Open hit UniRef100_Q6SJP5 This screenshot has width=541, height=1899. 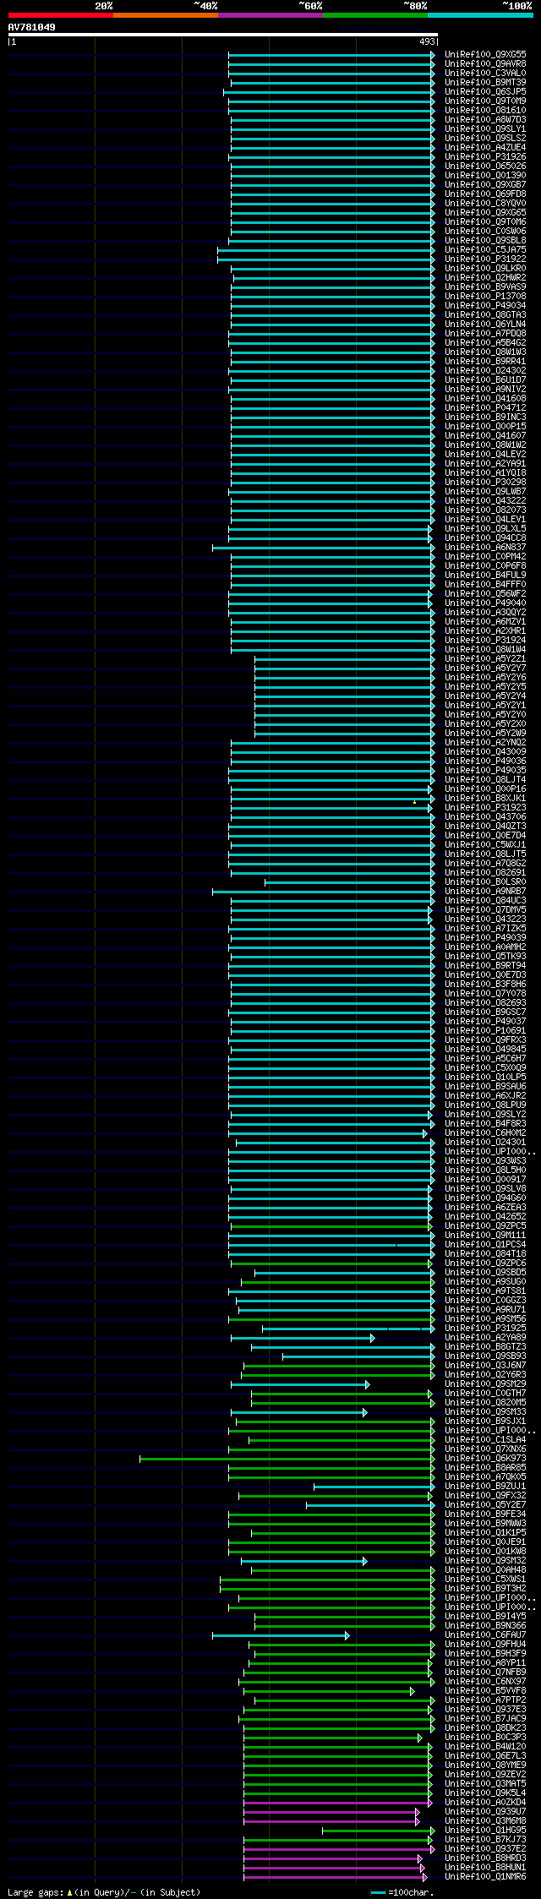click(485, 91)
